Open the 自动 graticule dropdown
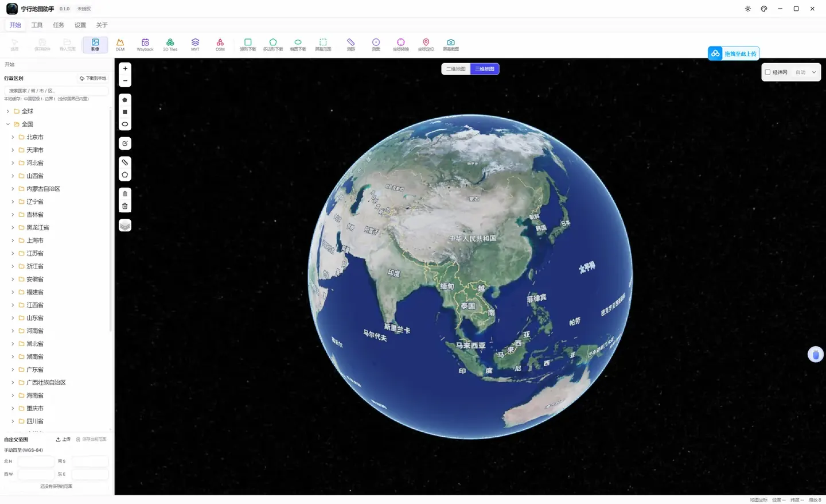This screenshot has width=826, height=504. [806, 72]
